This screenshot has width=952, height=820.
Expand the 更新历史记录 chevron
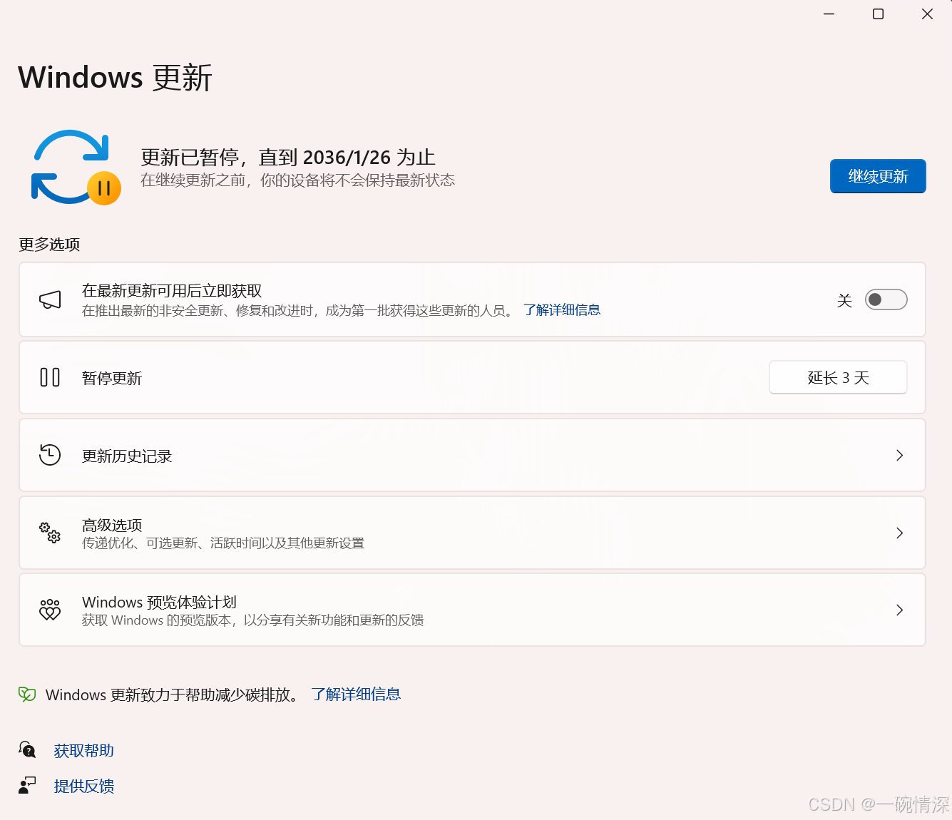pyautogui.click(x=899, y=455)
